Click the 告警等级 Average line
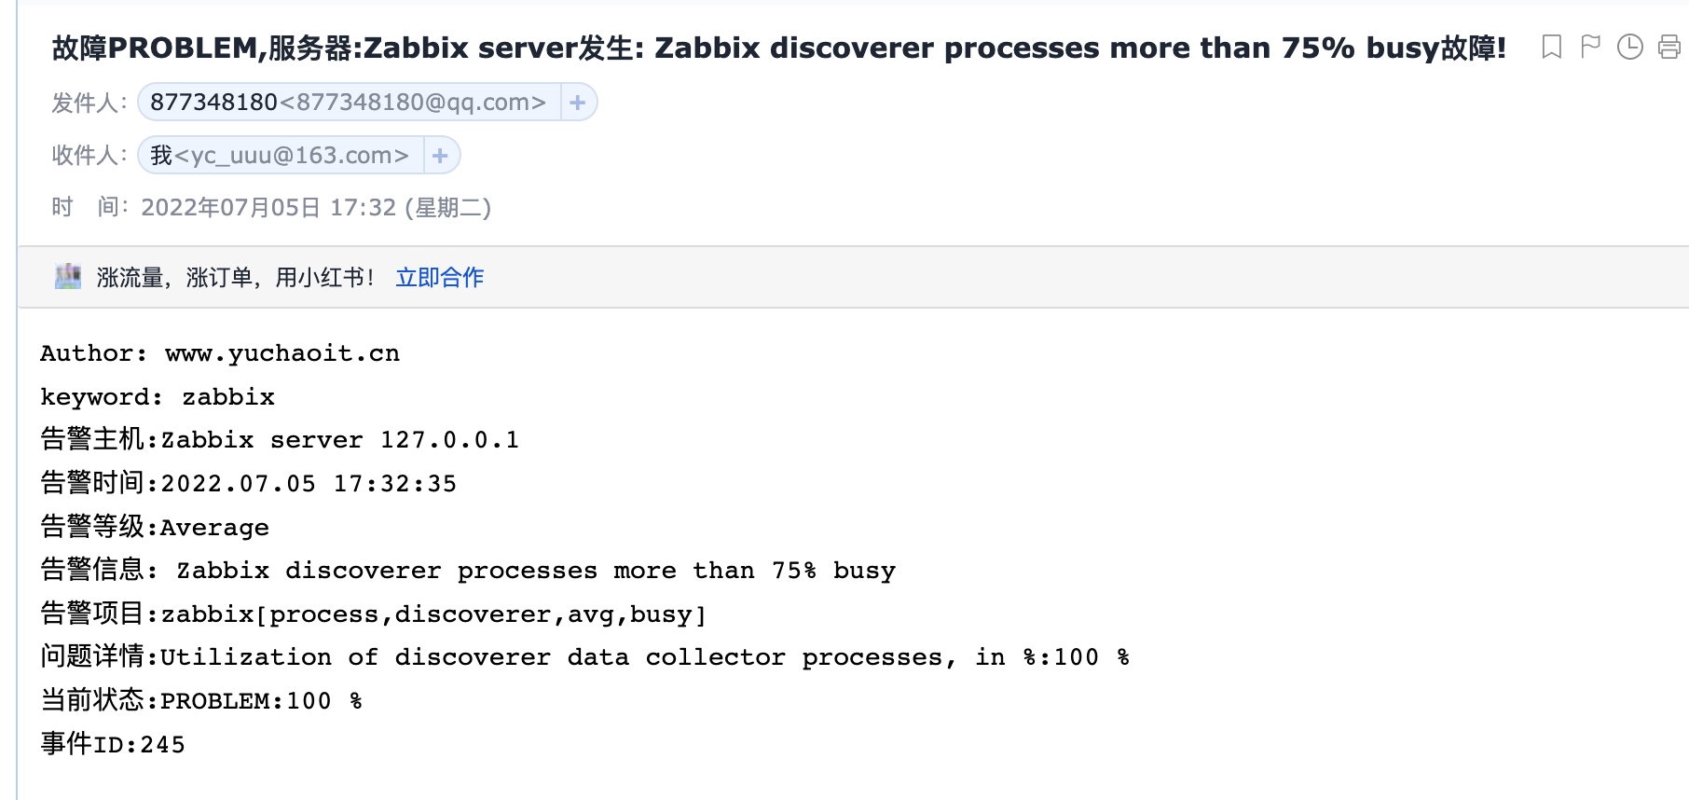 point(155,527)
